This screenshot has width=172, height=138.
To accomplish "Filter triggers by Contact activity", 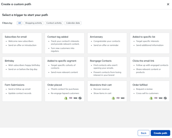I will [54, 23].
